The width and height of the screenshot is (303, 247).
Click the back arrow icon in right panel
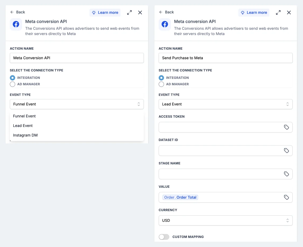161,12
